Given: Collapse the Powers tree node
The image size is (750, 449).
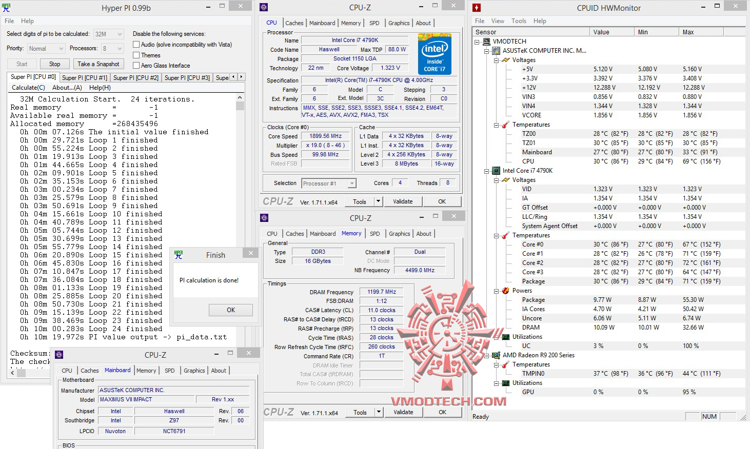Looking at the screenshot, I should click(496, 291).
